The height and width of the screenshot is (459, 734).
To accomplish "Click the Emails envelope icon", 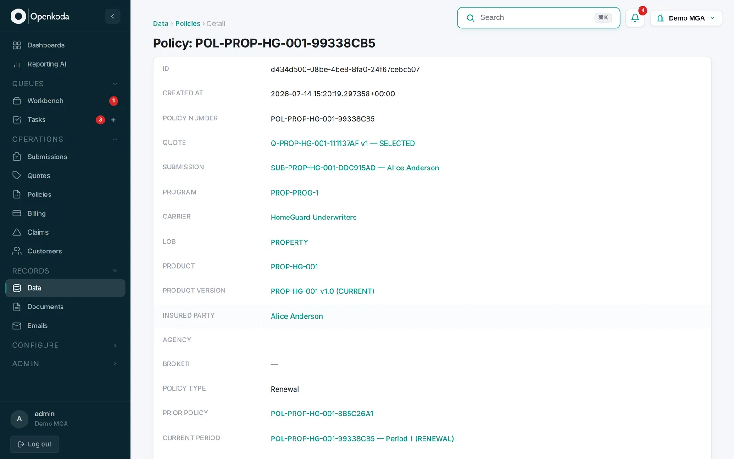I will coord(17,326).
